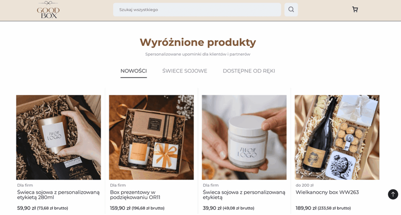Select the NOWOŚCI tab
Viewport: 401px width, 215px height.
point(134,71)
